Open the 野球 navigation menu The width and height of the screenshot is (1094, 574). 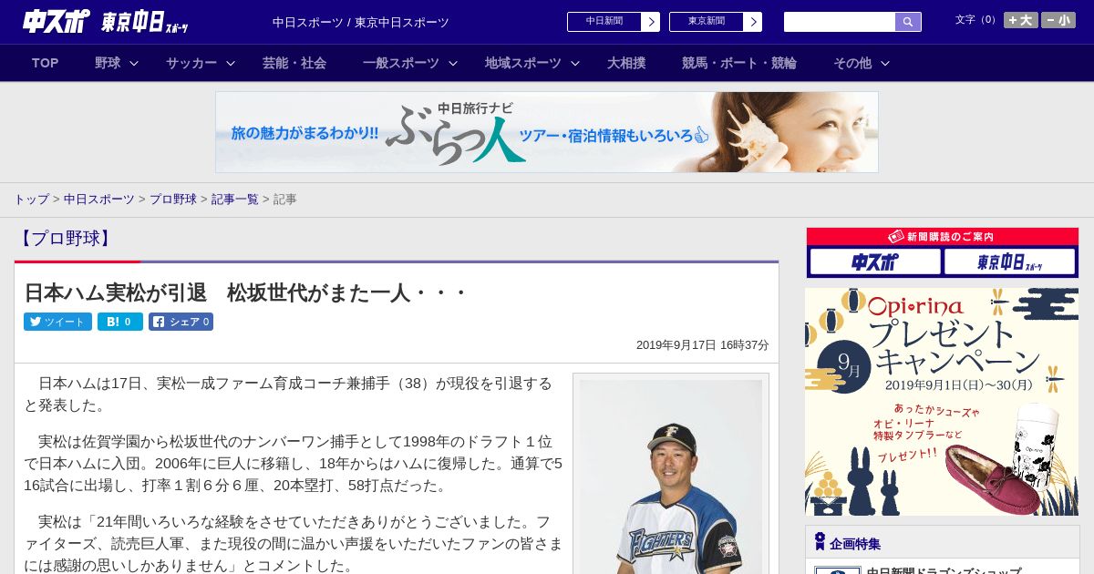point(108,63)
